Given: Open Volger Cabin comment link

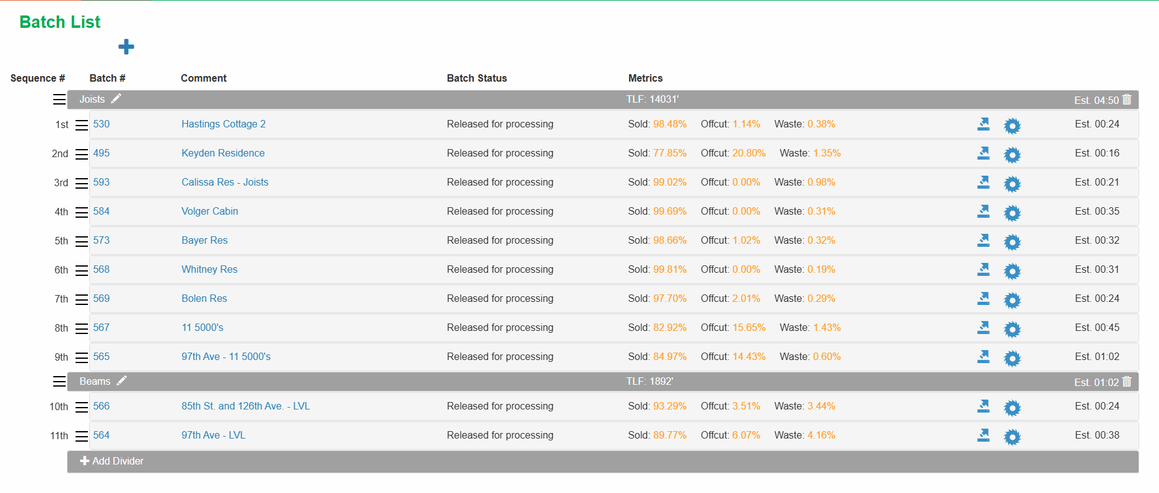Looking at the screenshot, I should point(210,211).
